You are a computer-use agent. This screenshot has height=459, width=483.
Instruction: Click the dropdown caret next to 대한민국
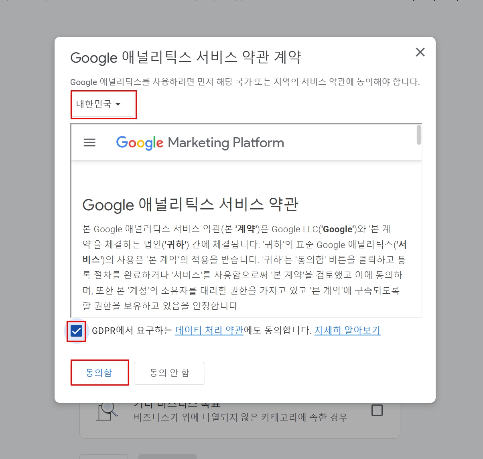click(118, 105)
